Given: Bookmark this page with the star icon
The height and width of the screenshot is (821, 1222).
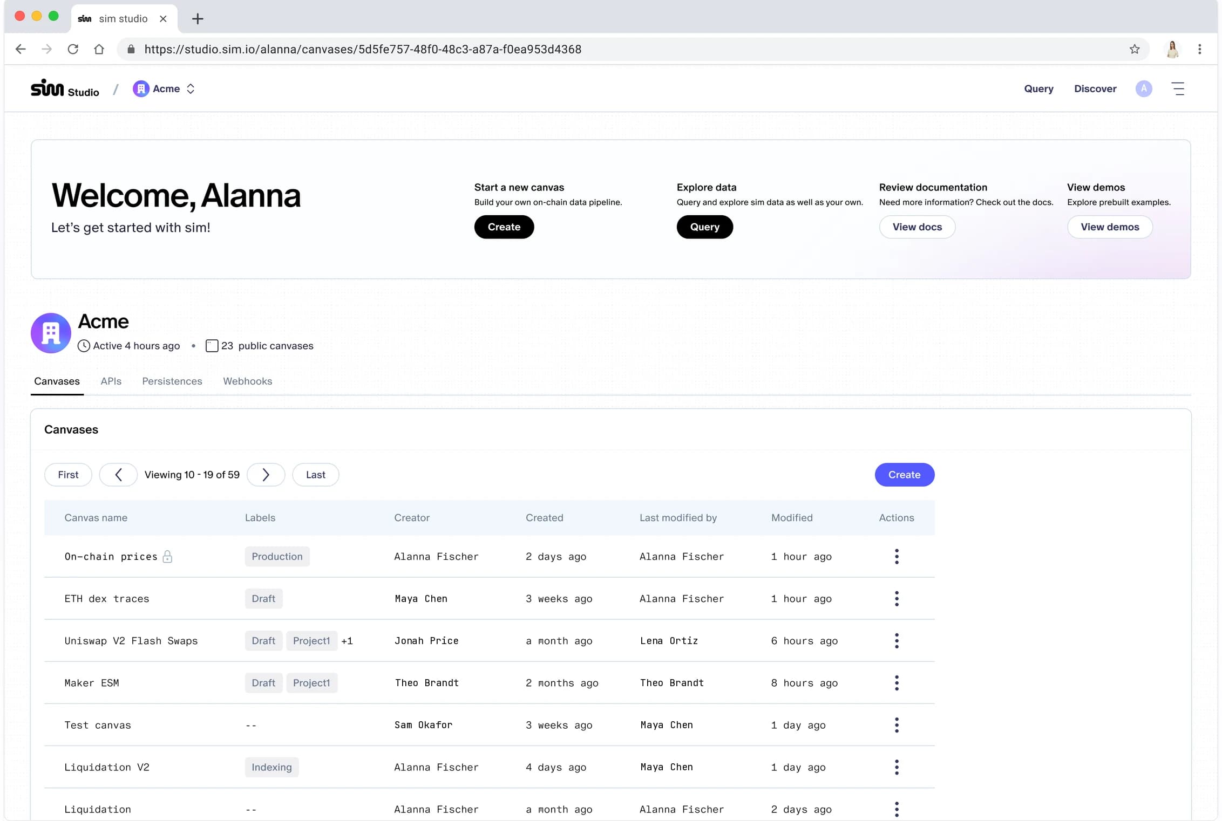Looking at the screenshot, I should click(x=1134, y=49).
